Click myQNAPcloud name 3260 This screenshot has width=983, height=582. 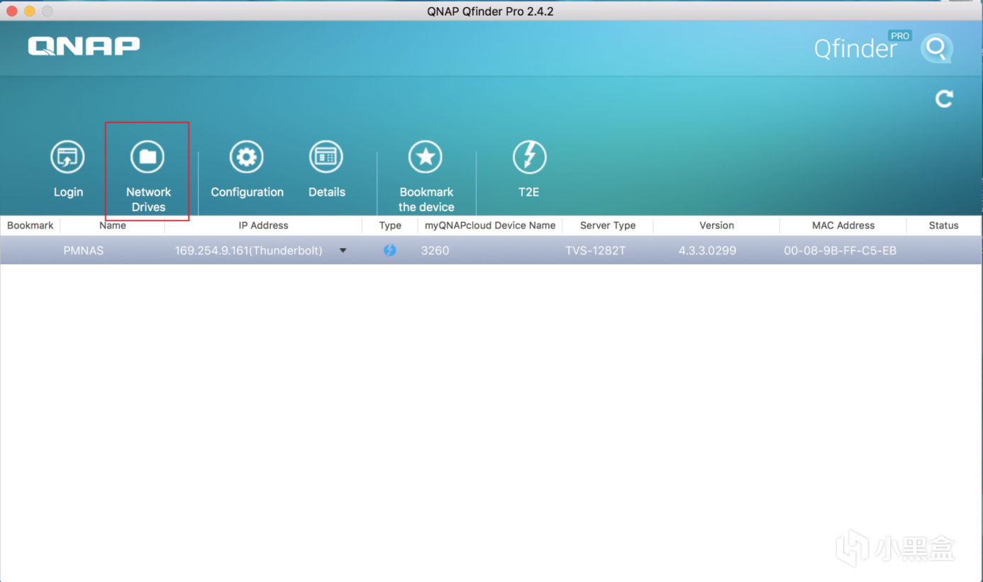click(435, 250)
